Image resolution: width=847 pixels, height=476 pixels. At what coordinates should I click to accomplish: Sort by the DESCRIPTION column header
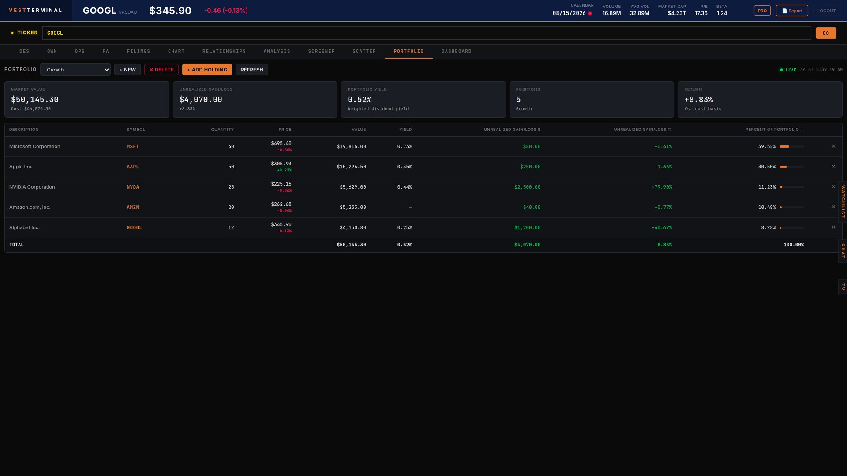click(24, 130)
